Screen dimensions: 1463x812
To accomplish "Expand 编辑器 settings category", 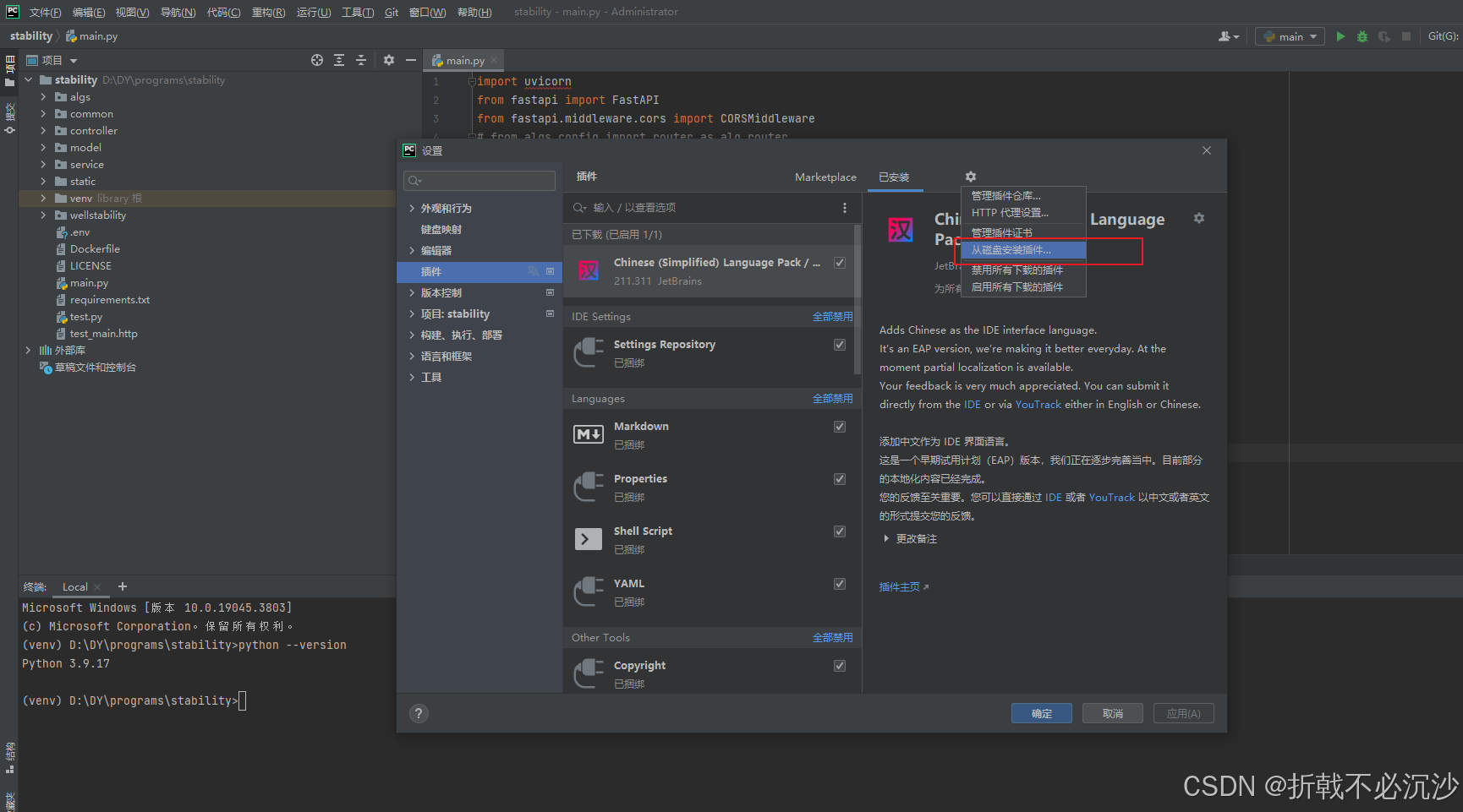I will pyautogui.click(x=412, y=251).
